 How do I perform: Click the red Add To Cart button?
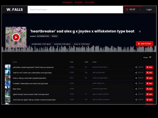click(x=144, y=44)
